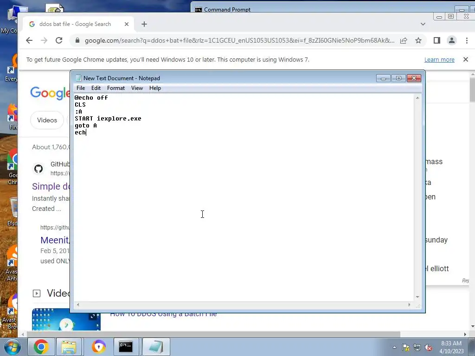The height and width of the screenshot is (356, 475).
Task: Follow the Learn more link about Chrome updates
Action: 439,60
